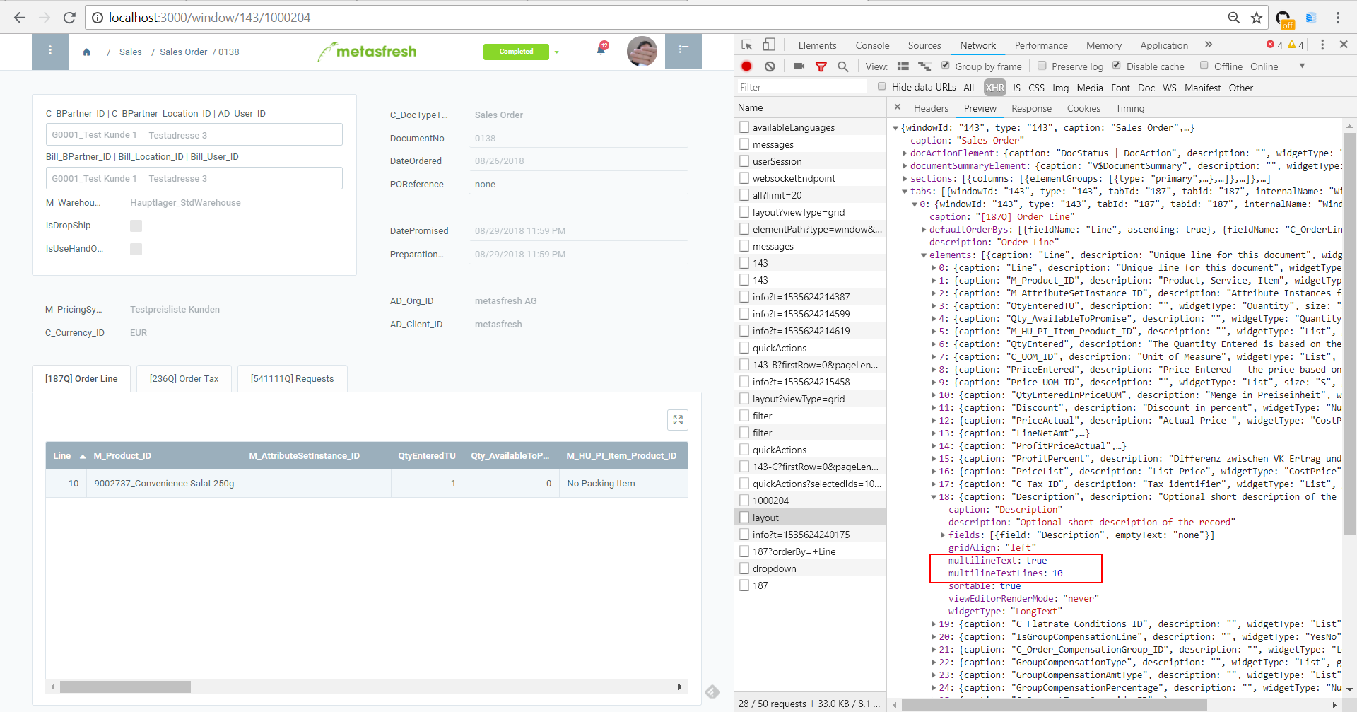Screen dimensions: 1357x712
Task: Close the request details pane
Action: 898,107
